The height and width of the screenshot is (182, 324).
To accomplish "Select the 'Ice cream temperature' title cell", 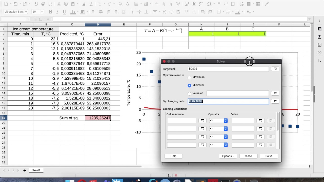I will pyautogui.click(x=33, y=29).
